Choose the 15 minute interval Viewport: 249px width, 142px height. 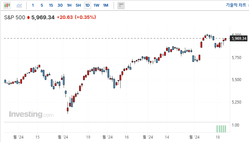tap(51, 6)
